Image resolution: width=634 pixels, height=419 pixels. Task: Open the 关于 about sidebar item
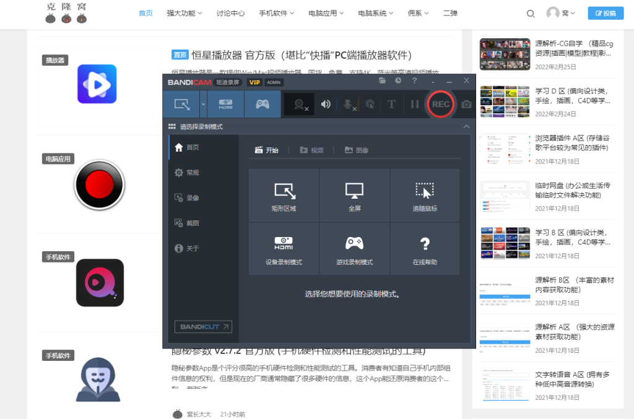click(204, 248)
